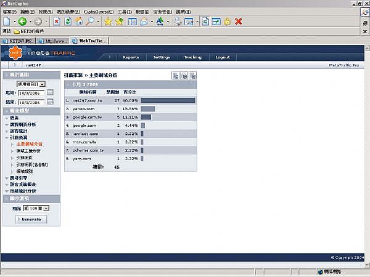Open favorites with the yellow star icon
370x277 pixels.
click(x=108, y=22)
